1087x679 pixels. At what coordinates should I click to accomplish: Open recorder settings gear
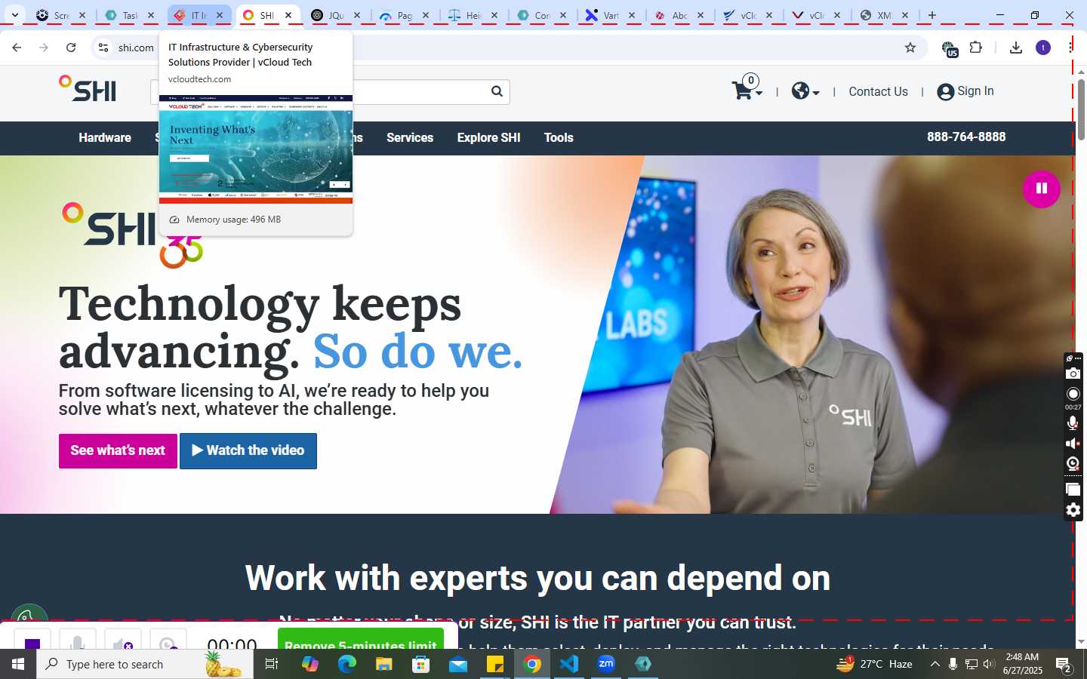[1073, 510]
